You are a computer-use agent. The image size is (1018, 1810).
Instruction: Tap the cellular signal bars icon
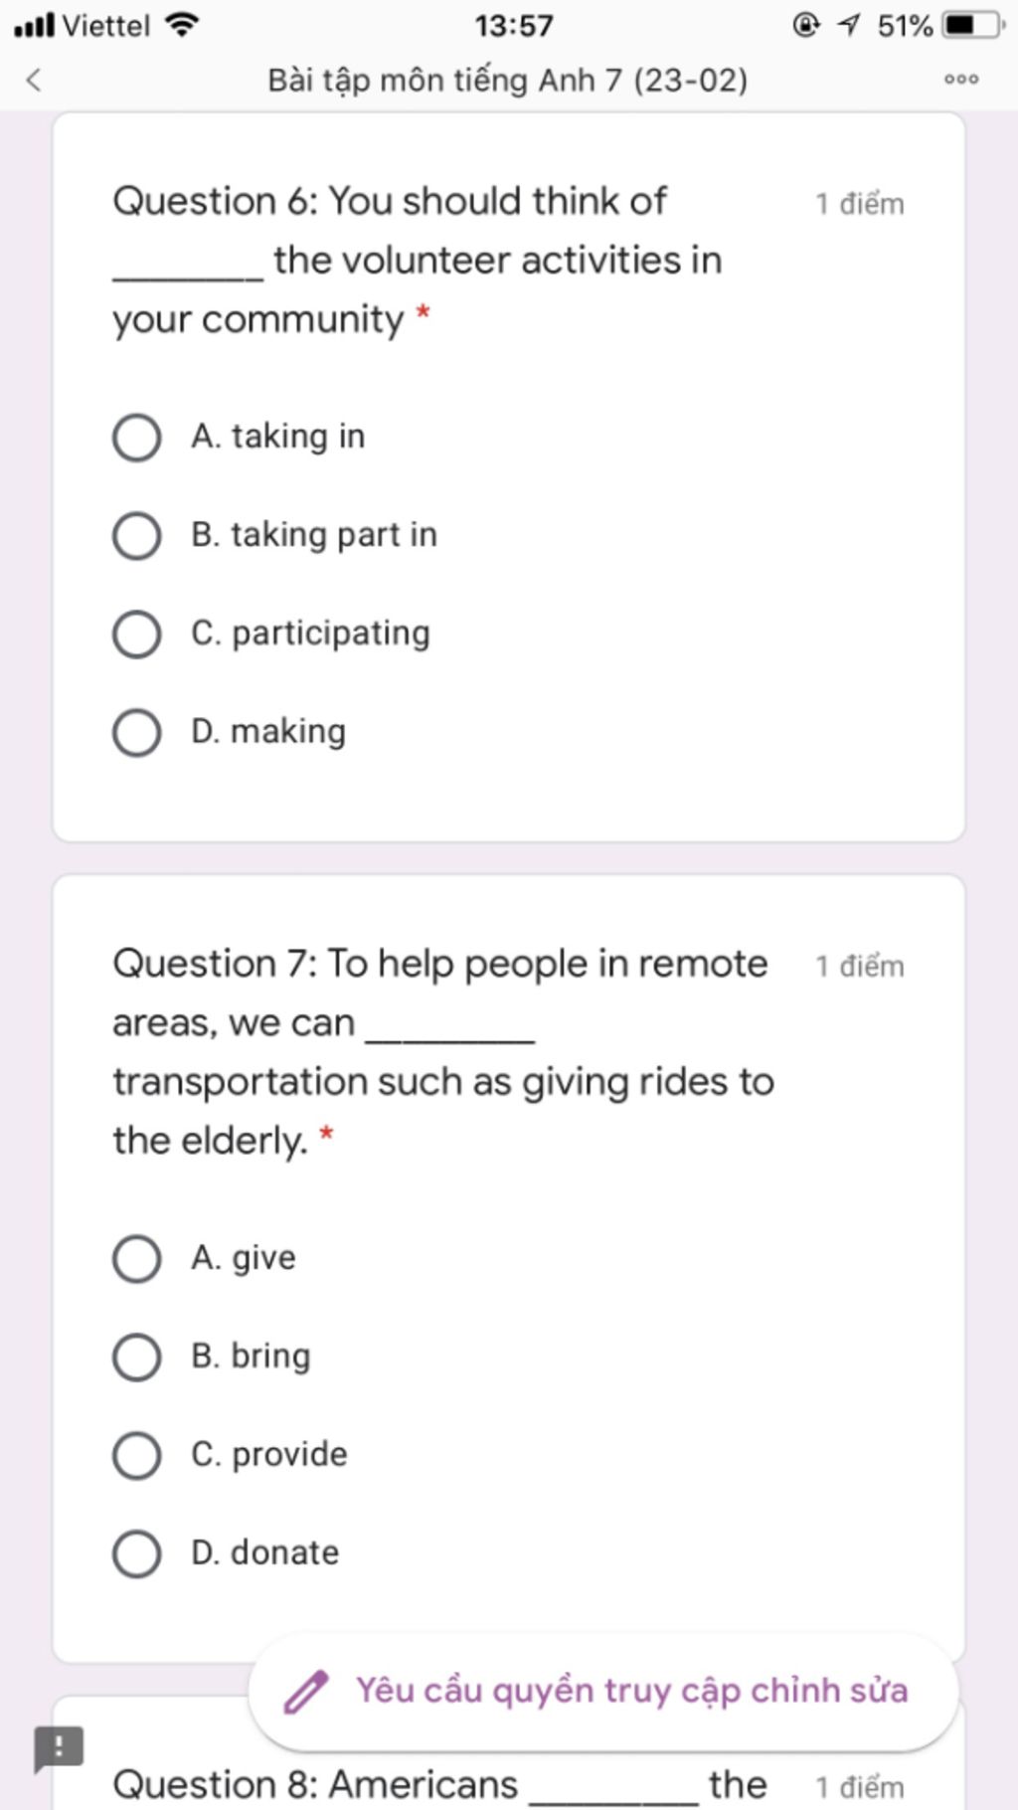tap(35, 26)
